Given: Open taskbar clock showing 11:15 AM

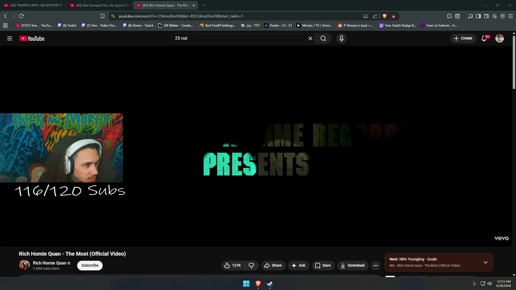Looking at the screenshot, I should [504, 284].
